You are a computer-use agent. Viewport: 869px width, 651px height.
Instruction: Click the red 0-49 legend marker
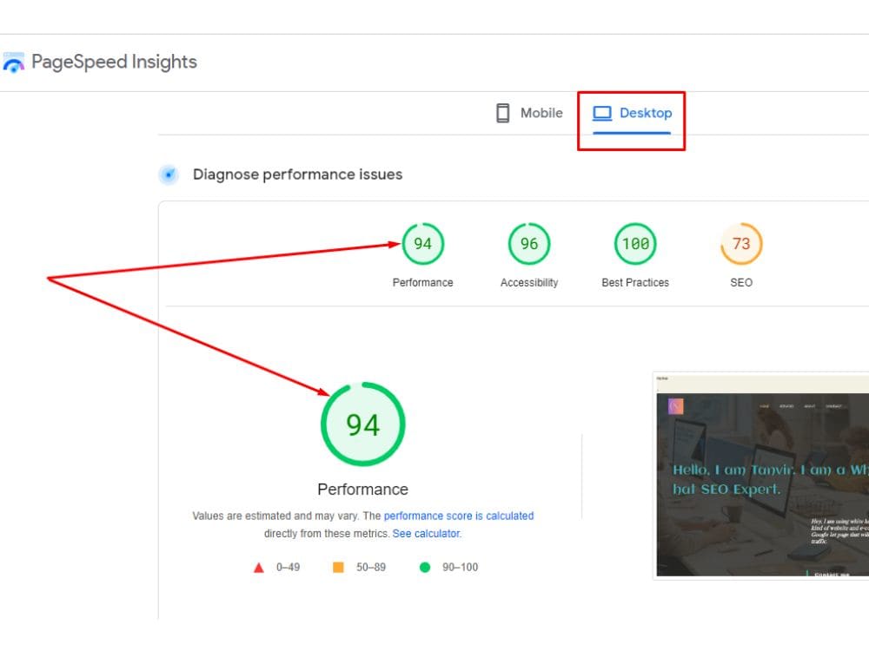(x=258, y=567)
